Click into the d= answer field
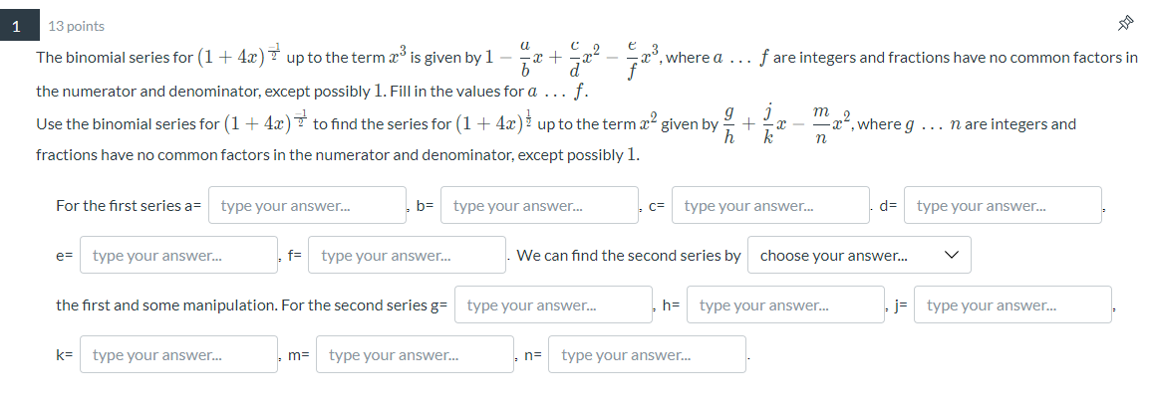Image resolution: width=1151 pixels, height=404 pixels. point(1003,206)
